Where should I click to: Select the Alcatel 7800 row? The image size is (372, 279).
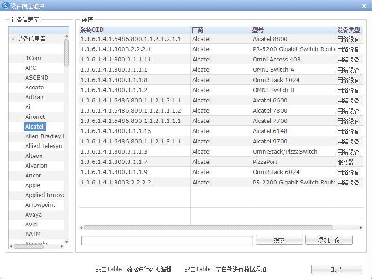pyautogui.click(x=221, y=110)
